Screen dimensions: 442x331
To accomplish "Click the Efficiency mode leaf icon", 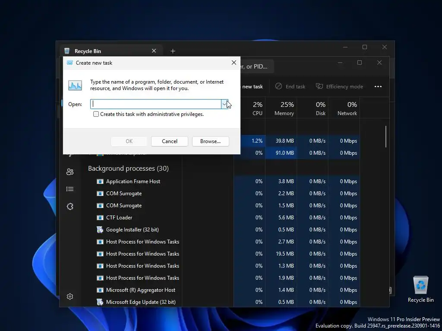I will pos(319,86).
